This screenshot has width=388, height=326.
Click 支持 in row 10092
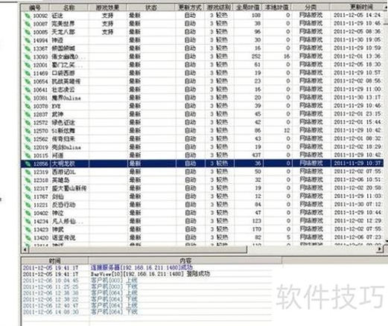pos(107,16)
